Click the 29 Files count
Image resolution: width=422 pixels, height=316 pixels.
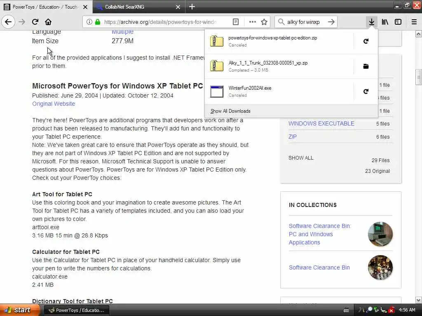coord(380,160)
